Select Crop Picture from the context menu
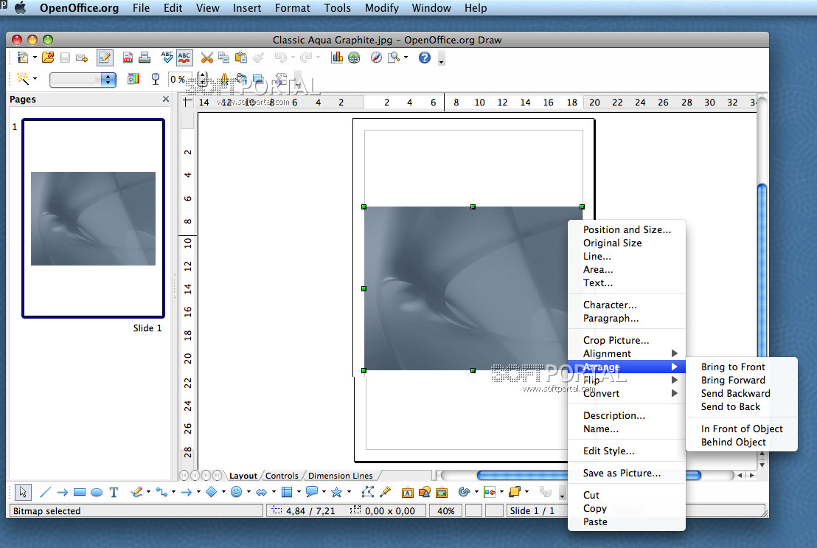Image resolution: width=817 pixels, height=548 pixels. 616,340
